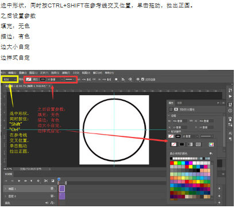Open the shape tool mode dropdown
The width and height of the screenshot is (235, 208).
[x=10, y=79]
